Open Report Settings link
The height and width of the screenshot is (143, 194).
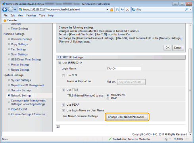click(x=20, y=70)
